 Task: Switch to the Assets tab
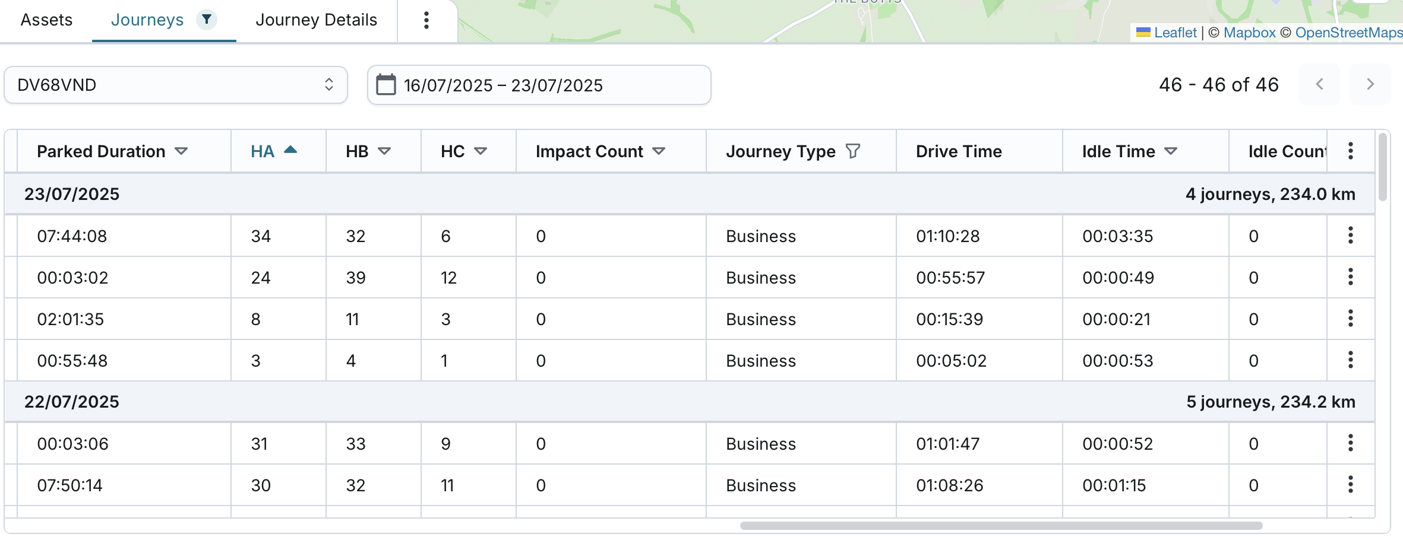(46, 20)
